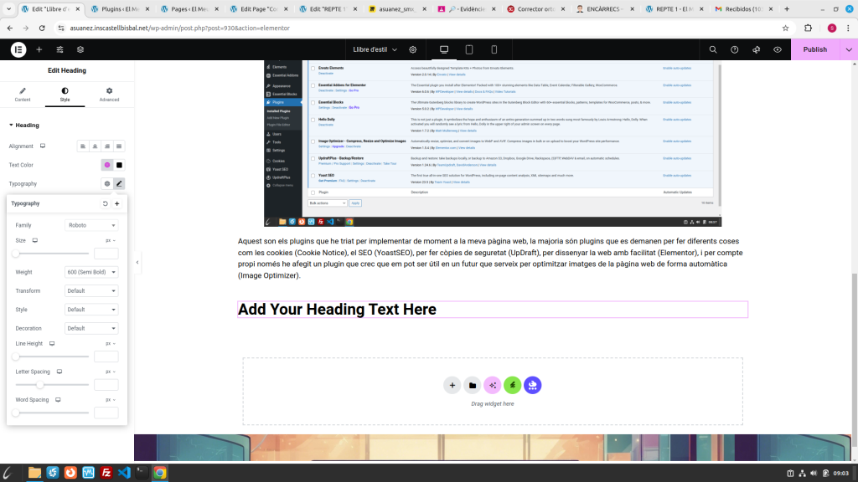The height and width of the screenshot is (482, 858).
Task: Toggle Word Spacing responsive device icon
Action: coord(58,400)
